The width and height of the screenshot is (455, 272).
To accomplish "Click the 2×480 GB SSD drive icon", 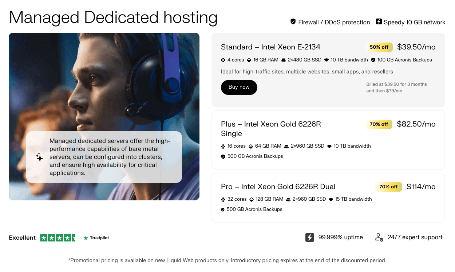I will click(x=284, y=60).
